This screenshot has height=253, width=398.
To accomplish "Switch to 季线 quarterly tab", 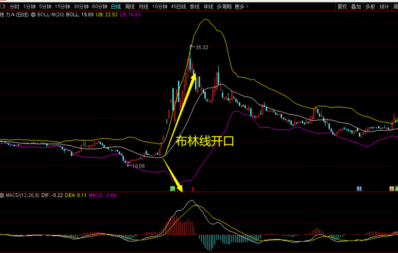I will pyautogui.click(x=194, y=7).
